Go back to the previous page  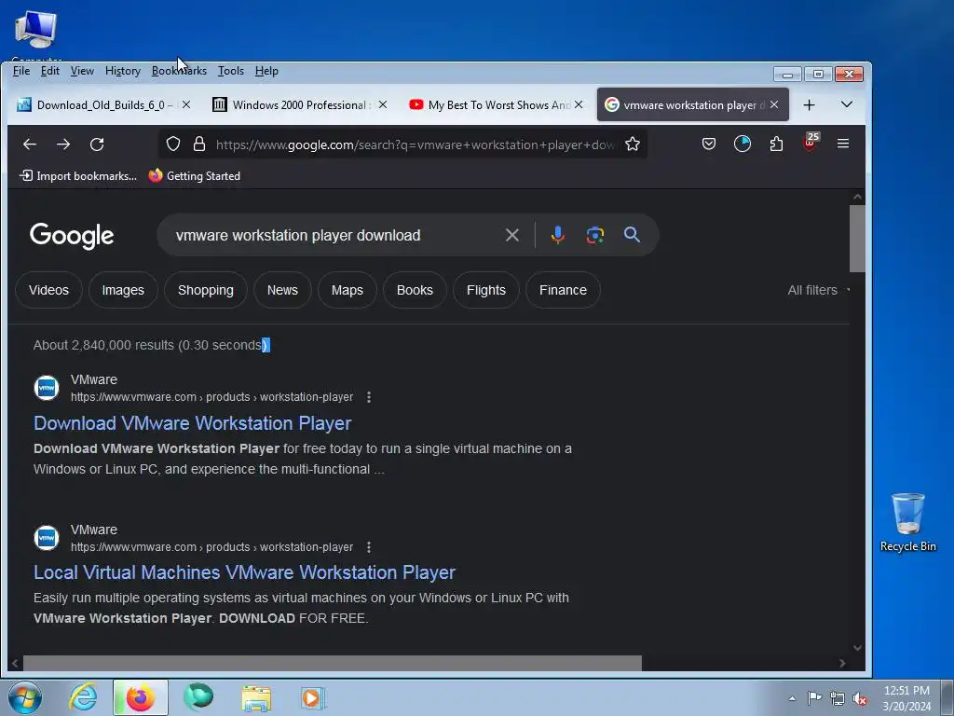click(x=29, y=145)
